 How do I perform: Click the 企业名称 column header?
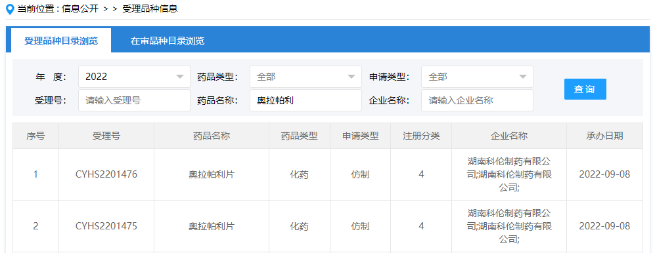coord(509,136)
